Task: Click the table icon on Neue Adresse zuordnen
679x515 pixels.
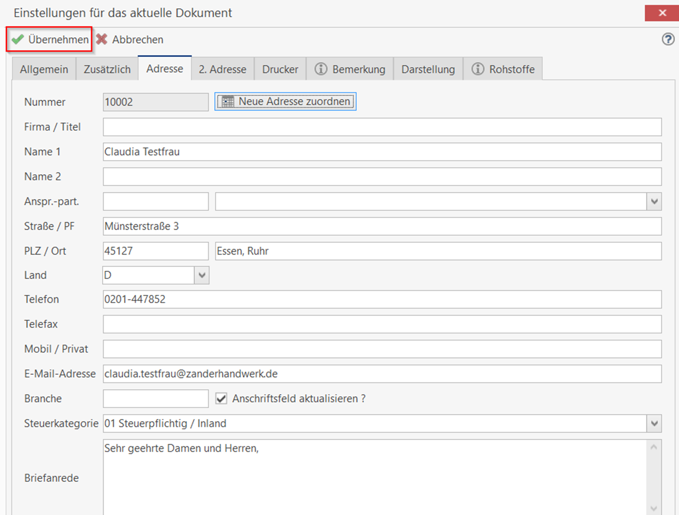Action: (x=227, y=102)
